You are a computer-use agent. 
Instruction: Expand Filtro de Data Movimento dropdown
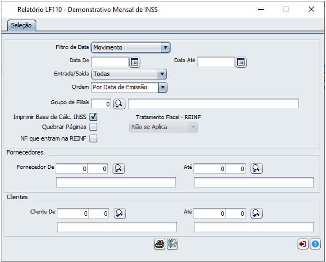click(165, 47)
